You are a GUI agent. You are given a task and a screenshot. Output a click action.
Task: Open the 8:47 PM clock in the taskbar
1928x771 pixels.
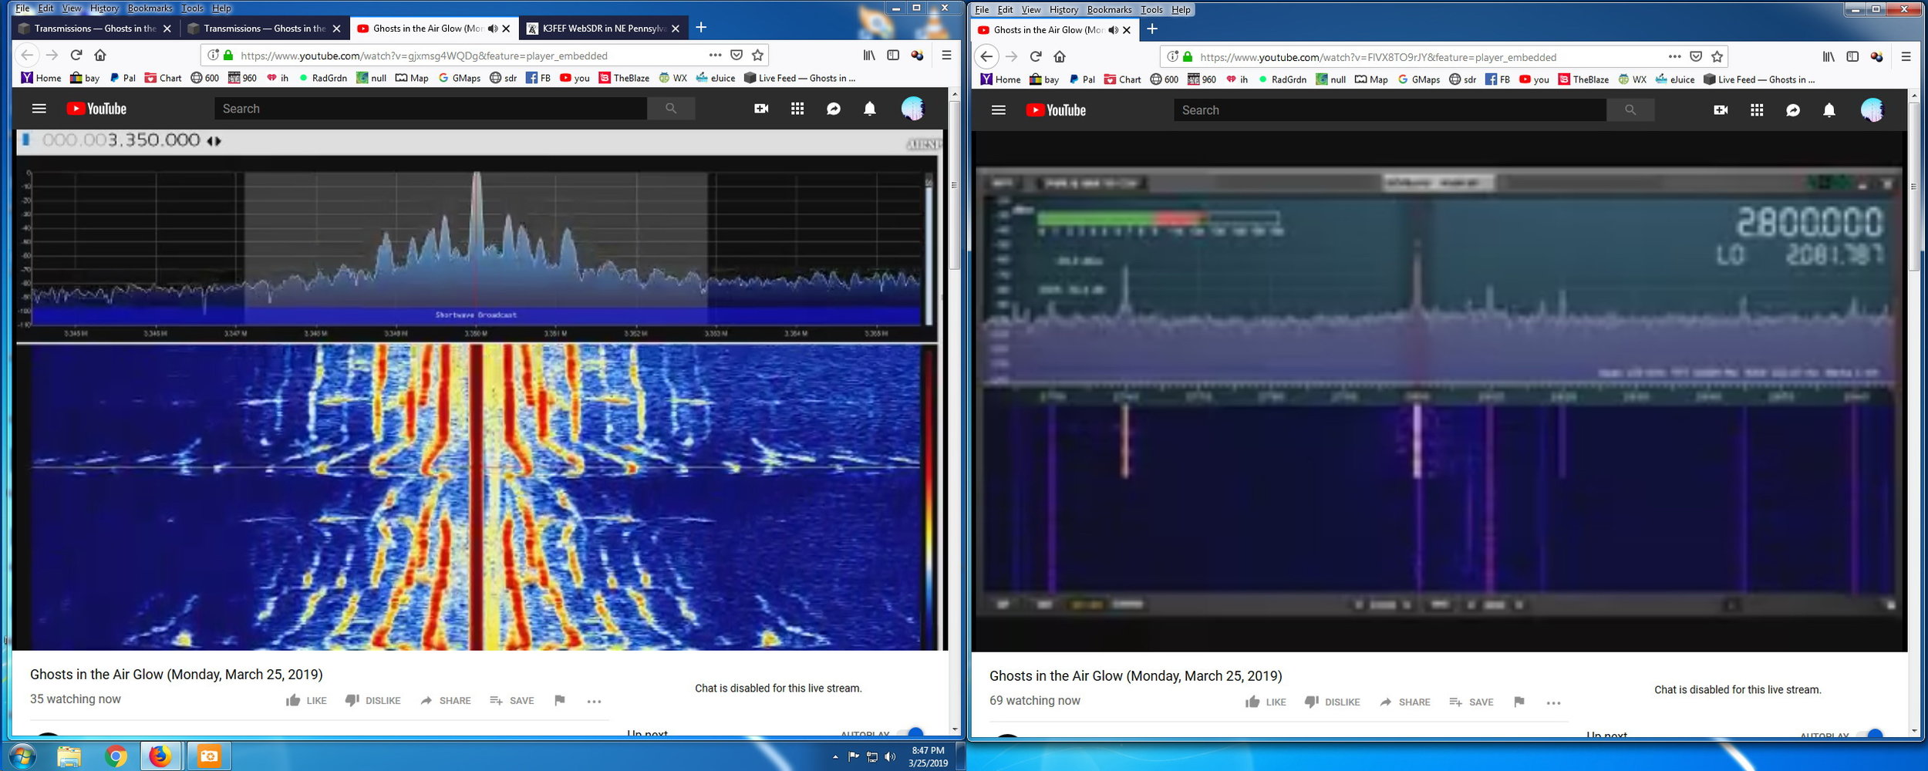click(x=927, y=756)
